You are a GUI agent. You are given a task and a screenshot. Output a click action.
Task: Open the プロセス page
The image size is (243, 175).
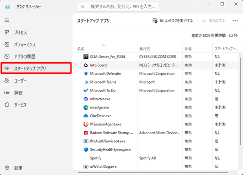click(x=36, y=33)
